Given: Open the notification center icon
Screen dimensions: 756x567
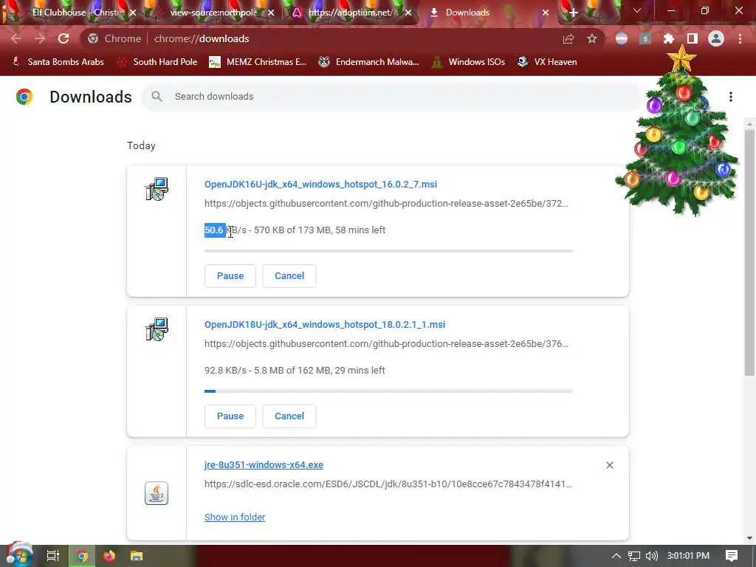Looking at the screenshot, I should click(x=732, y=556).
